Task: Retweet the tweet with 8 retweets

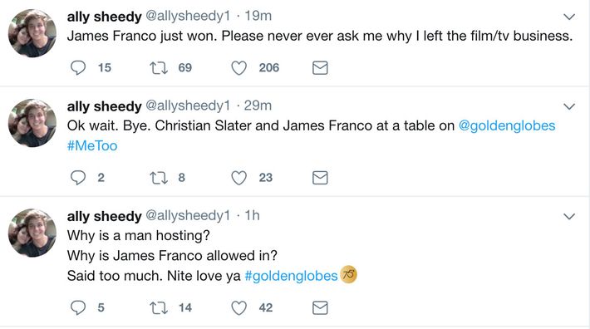Action: click(x=159, y=178)
